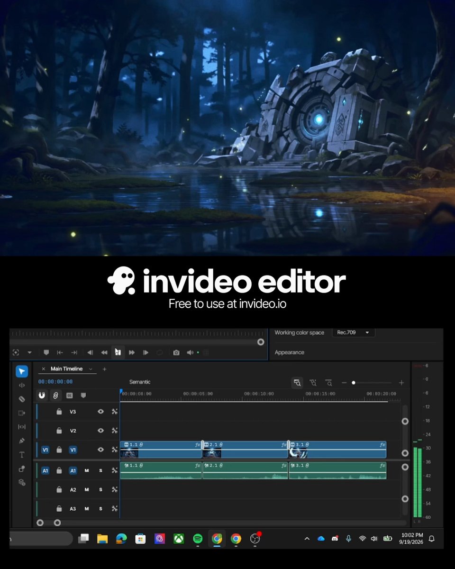Image resolution: width=455 pixels, height=569 pixels.
Task: Expand the Appearance section
Action: [x=290, y=352]
